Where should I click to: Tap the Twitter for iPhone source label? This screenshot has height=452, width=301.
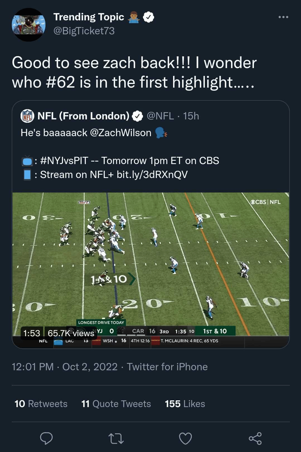pyautogui.click(x=167, y=367)
